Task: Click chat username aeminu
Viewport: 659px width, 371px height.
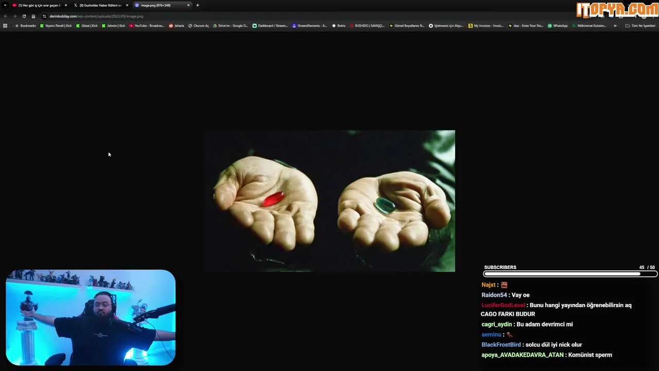Action: coord(491,334)
